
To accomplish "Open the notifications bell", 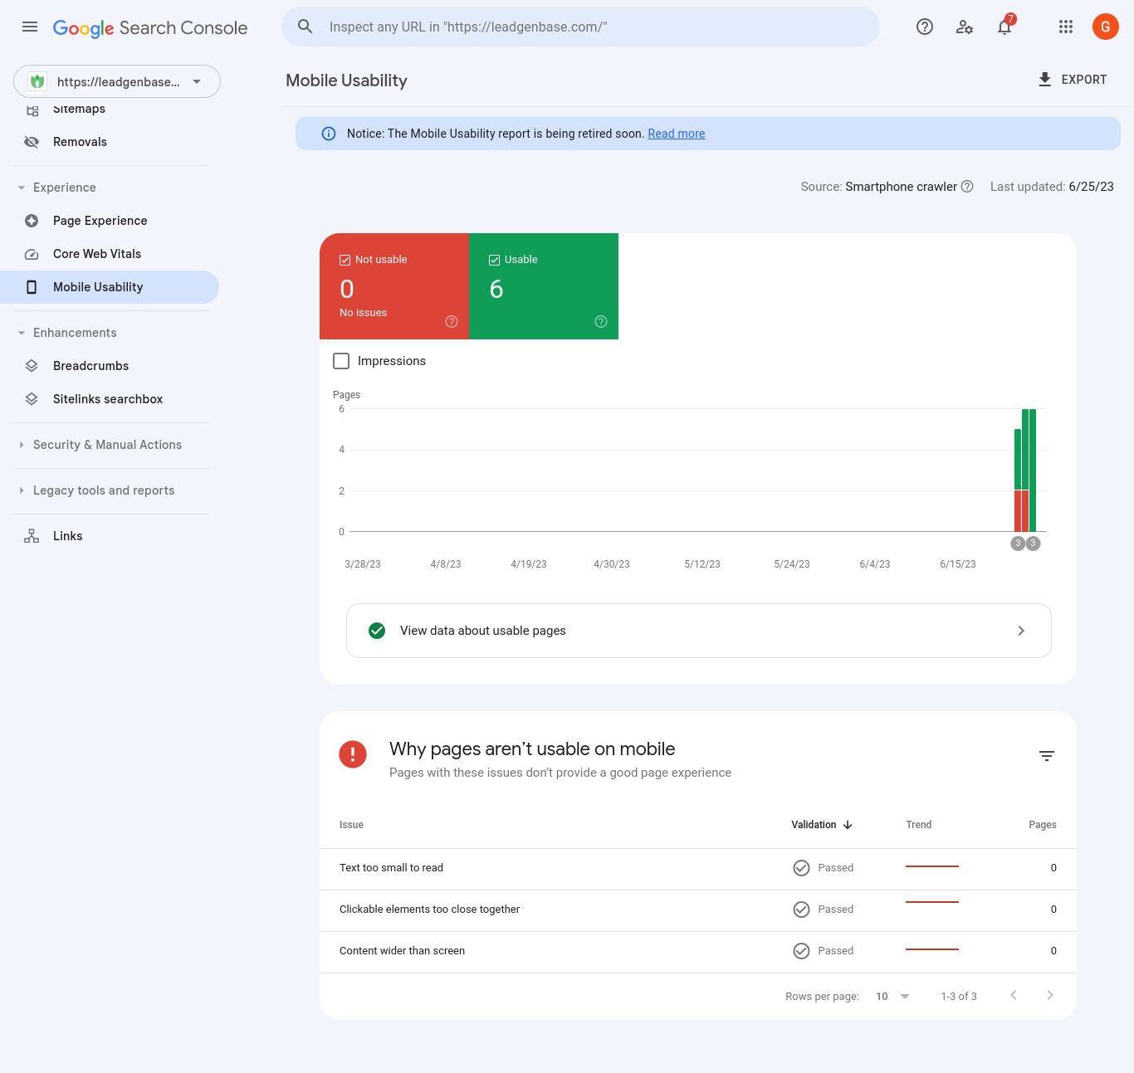I will point(1004,27).
